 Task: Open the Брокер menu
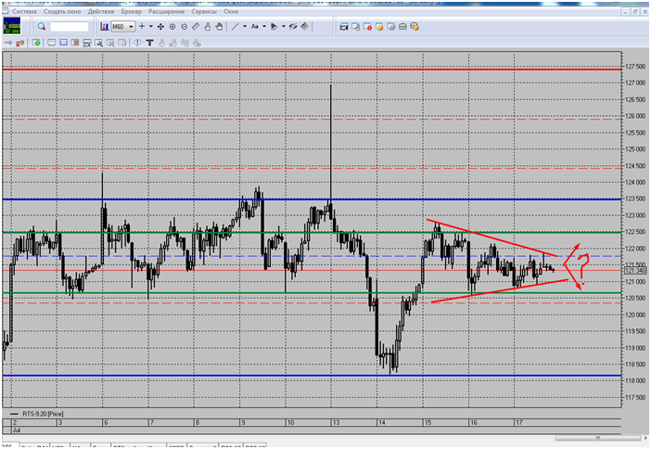pyautogui.click(x=131, y=12)
